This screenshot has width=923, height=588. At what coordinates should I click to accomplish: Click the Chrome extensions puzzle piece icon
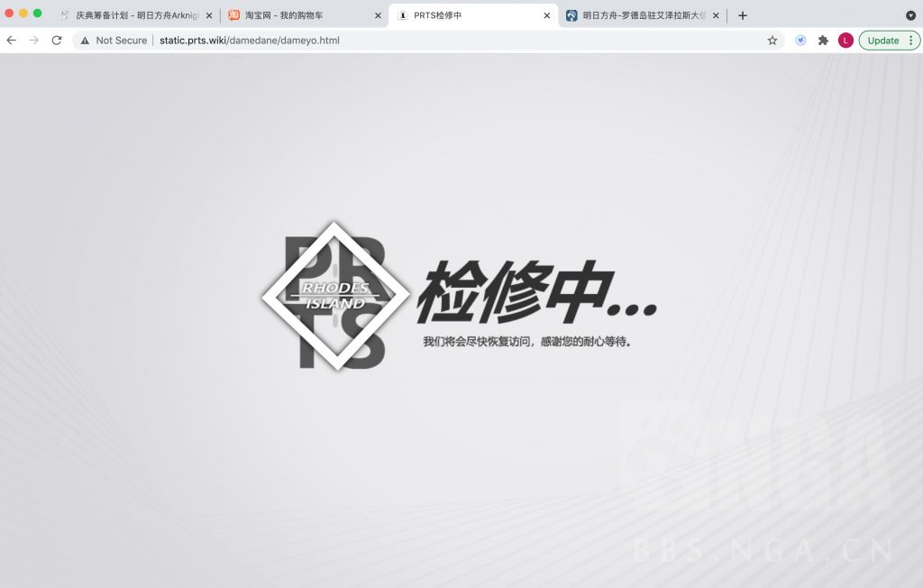pyautogui.click(x=822, y=40)
